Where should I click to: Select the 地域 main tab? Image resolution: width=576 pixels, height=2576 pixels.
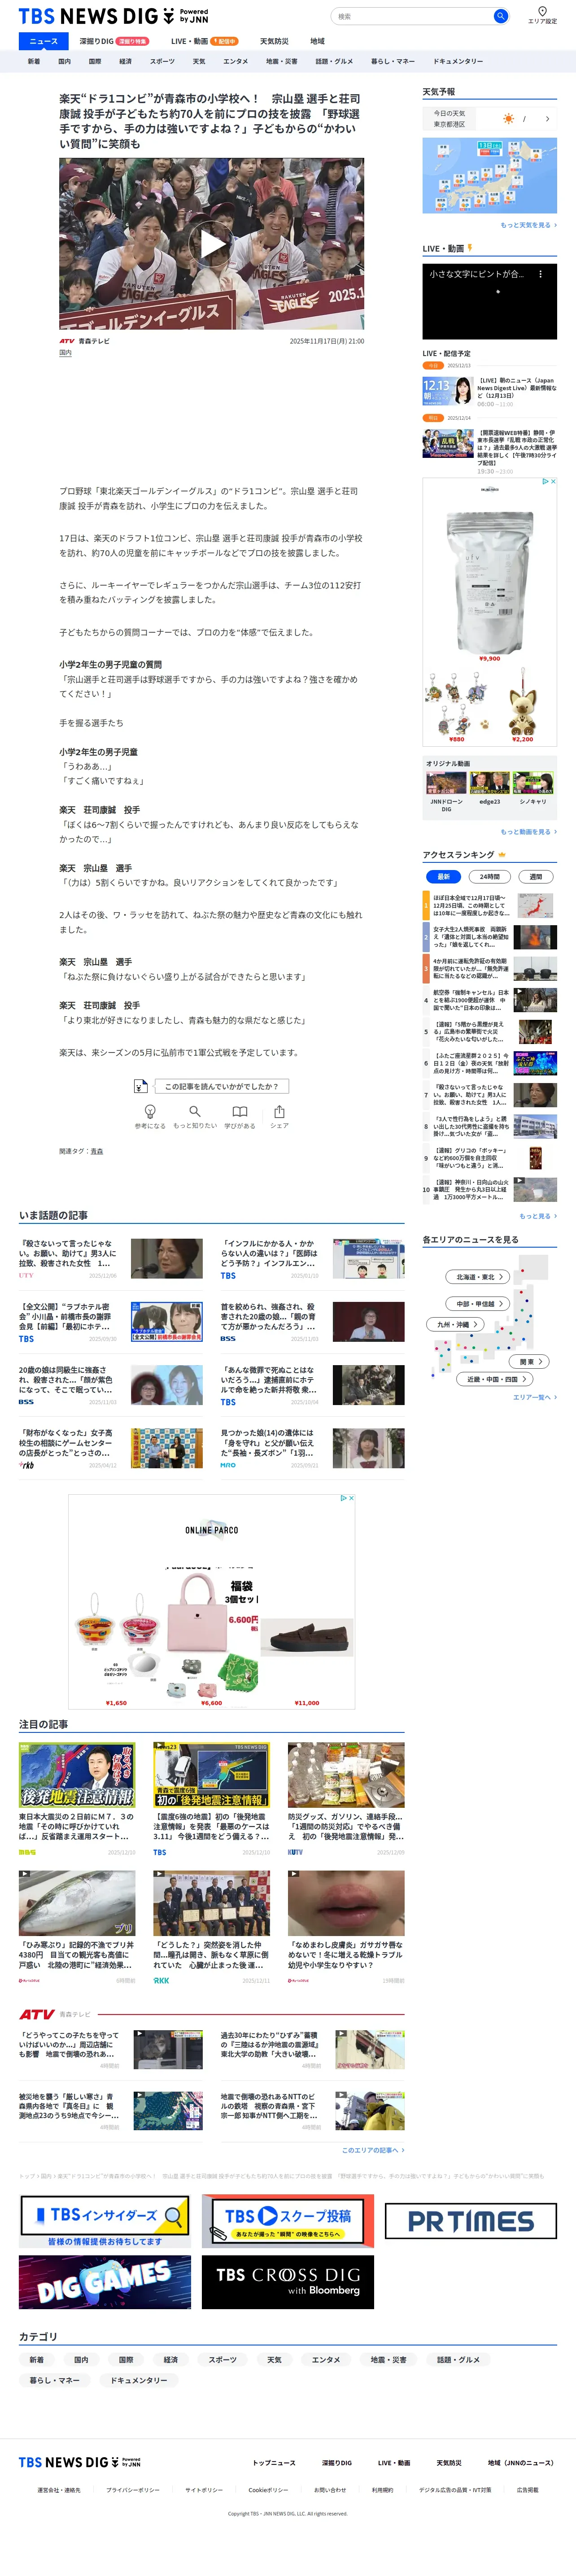pyautogui.click(x=317, y=41)
